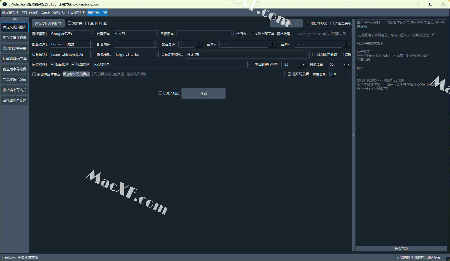Enable the CUDA加速 checkbox
Viewport: 450px width, 261px height.
tap(160, 93)
